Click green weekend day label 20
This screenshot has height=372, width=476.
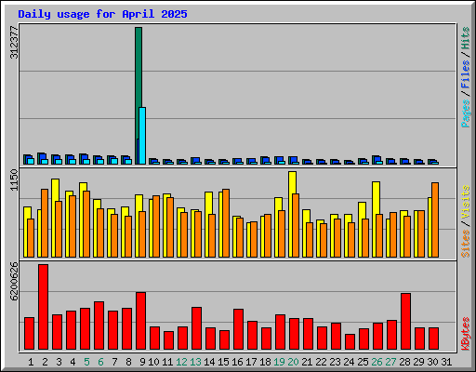[293, 362]
